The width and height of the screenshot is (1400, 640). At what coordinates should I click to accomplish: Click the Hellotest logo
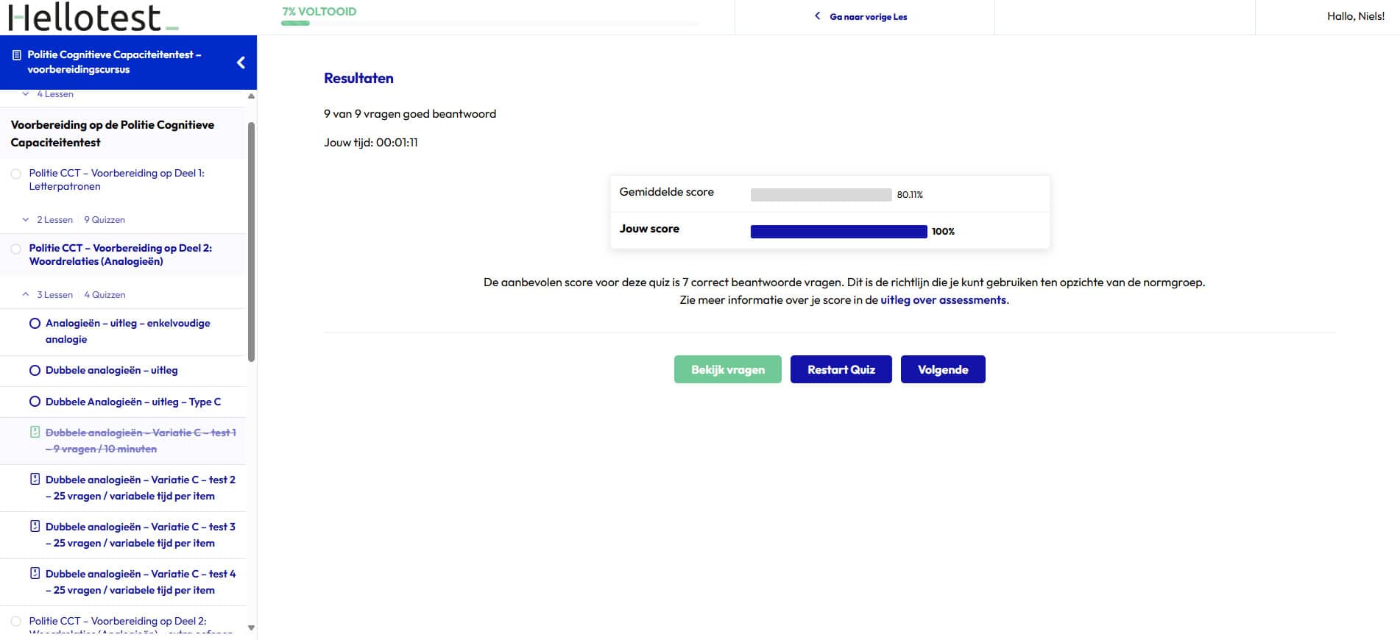coord(93,18)
